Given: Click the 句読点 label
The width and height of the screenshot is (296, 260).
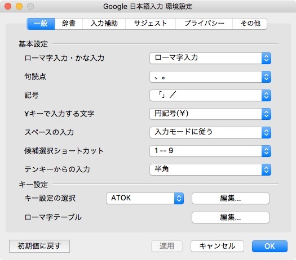Looking at the screenshot, I should coord(36,77).
